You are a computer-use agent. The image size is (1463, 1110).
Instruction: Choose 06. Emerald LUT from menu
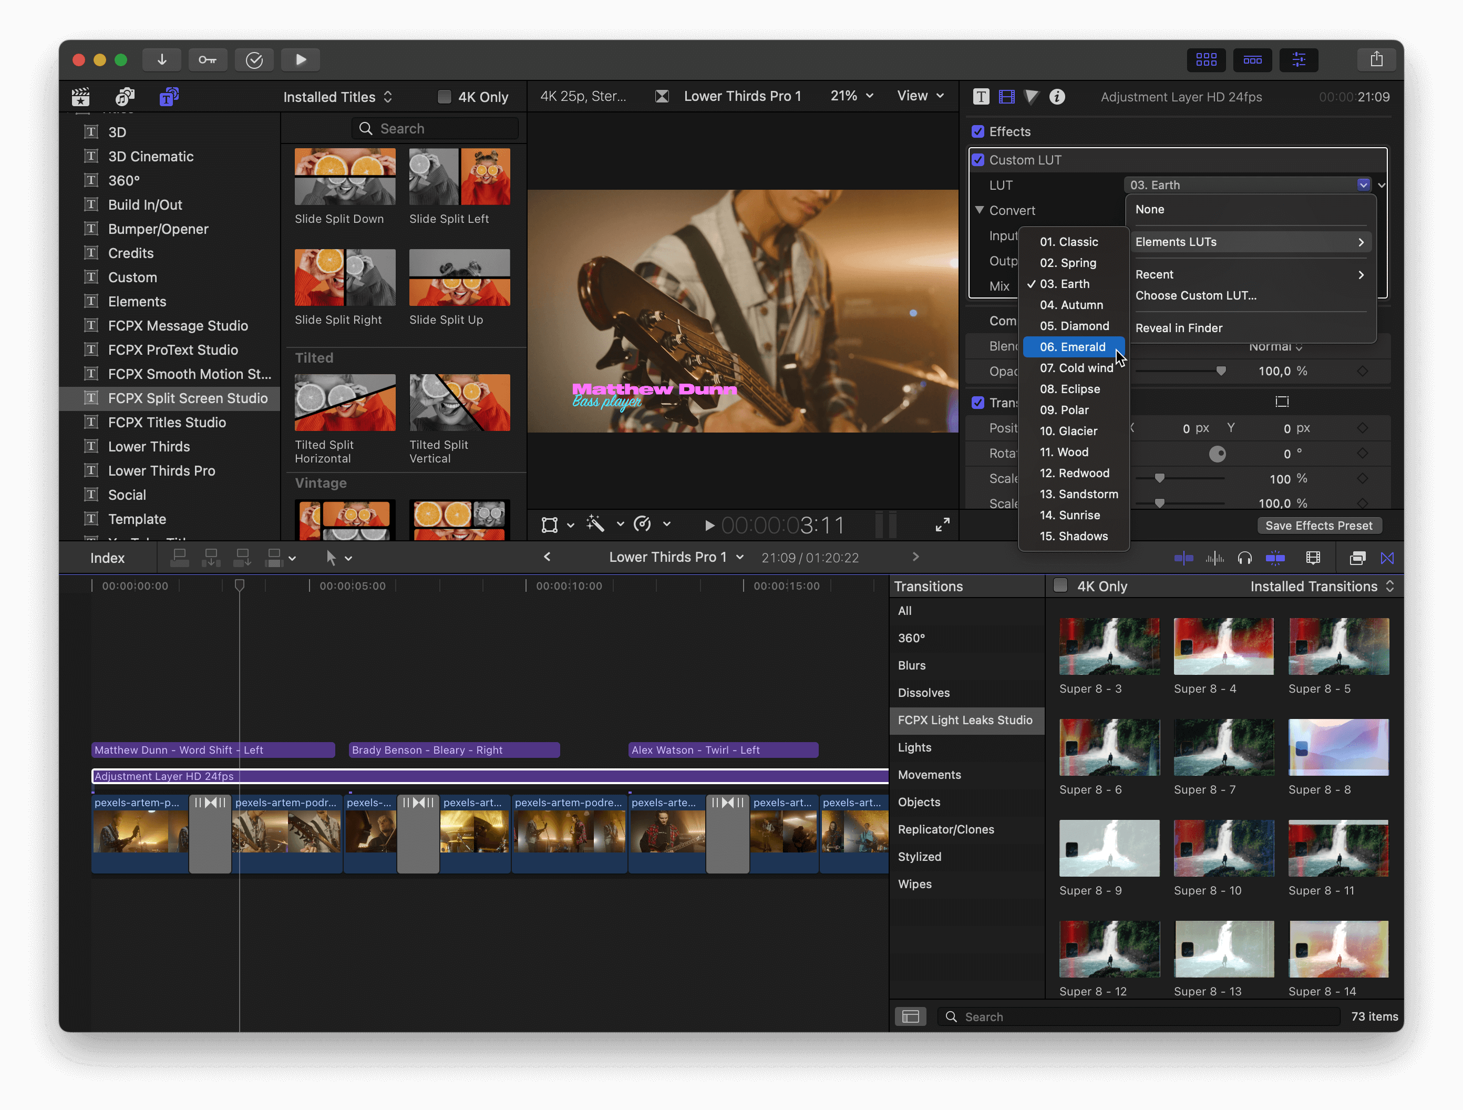[x=1072, y=347]
